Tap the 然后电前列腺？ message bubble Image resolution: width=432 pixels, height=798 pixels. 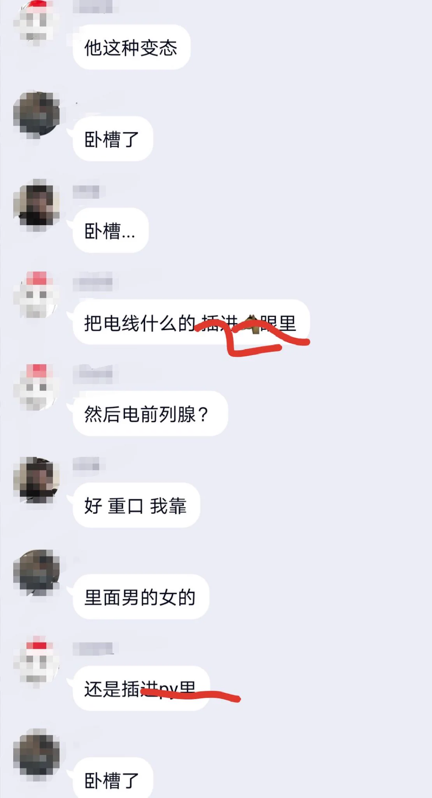click(150, 413)
